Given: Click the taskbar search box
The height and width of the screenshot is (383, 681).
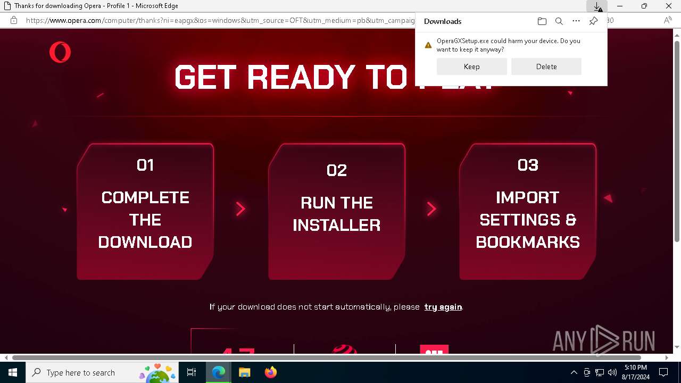Looking at the screenshot, I should click(x=102, y=372).
